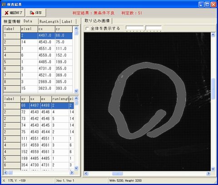Image resolution: width=218 pixels, height=185 pixels.
Task: Click the right arrow of the run-length horizontal scrollbar
Action: pos(71,172)
